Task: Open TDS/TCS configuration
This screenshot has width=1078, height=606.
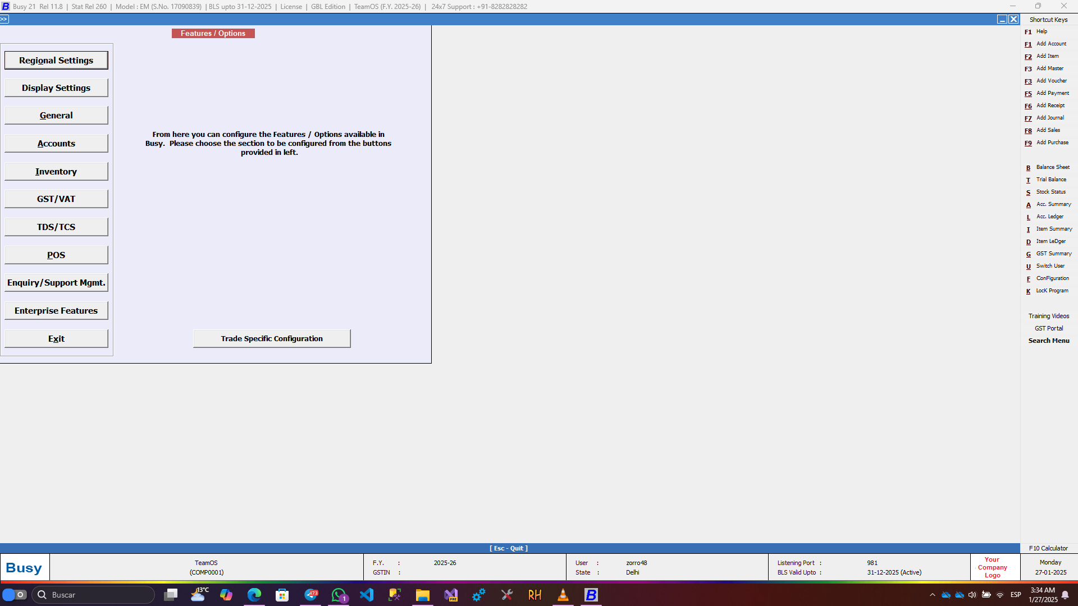Action: point(56,227)
